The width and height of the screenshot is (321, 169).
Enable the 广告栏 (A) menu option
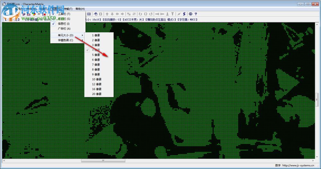(64, 29)
